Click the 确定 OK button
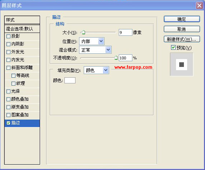Image resolution: width=205 pixels, height=170 pixels. pyautogui.click(x=182, y=19)
